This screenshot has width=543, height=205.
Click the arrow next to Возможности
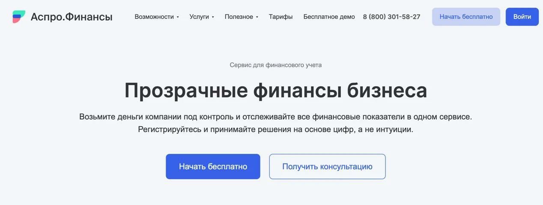tap(178, 17)
